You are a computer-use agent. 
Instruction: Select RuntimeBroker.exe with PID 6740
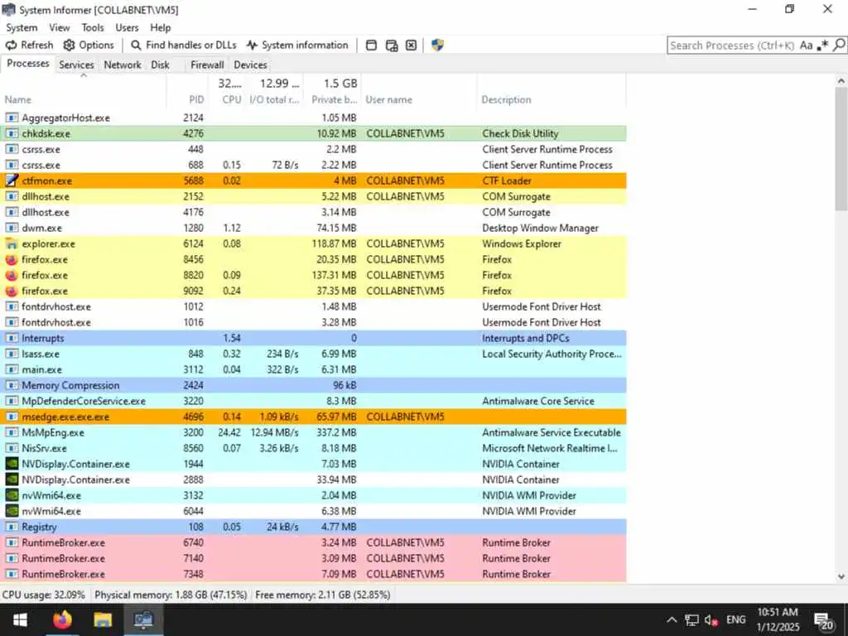[x=314, y=542]
